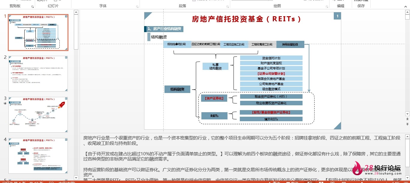410x183 pixels.
Task: Select the dark REITs box
Action: [x=214, y=116]
